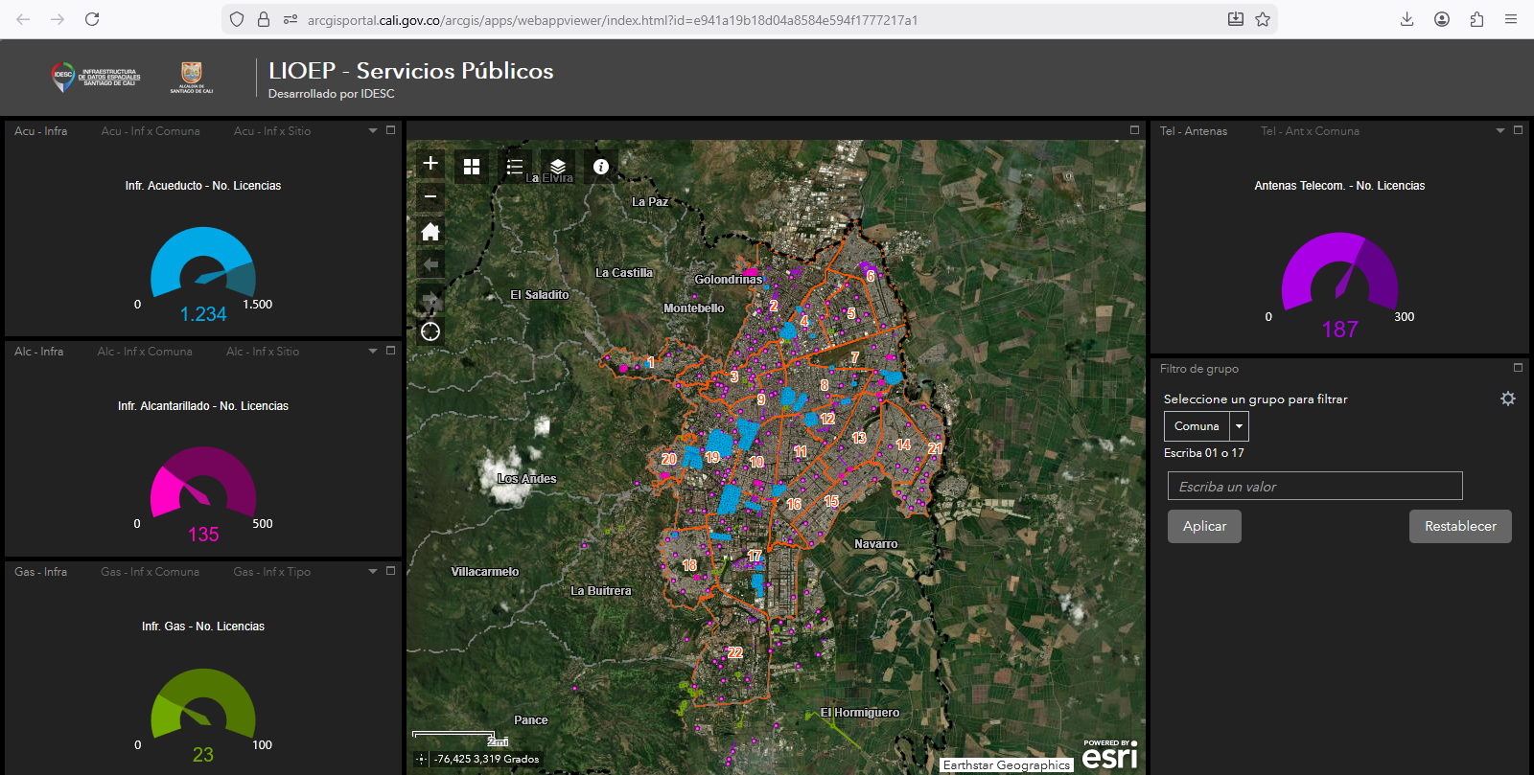
Task: Expand the Comuna group dropdown
Action: (1239, 426)
